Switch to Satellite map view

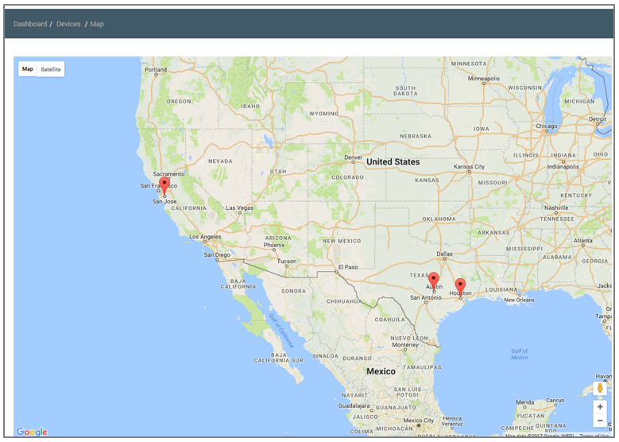51,69
